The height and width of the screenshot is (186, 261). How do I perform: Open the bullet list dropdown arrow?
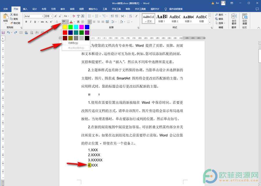93,16
